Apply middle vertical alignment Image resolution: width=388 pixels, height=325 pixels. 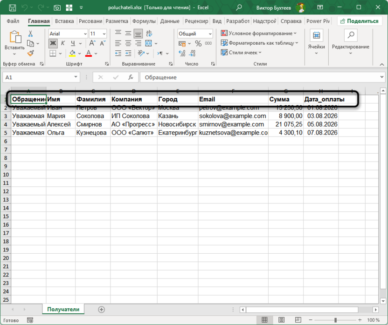coord(128,33)
